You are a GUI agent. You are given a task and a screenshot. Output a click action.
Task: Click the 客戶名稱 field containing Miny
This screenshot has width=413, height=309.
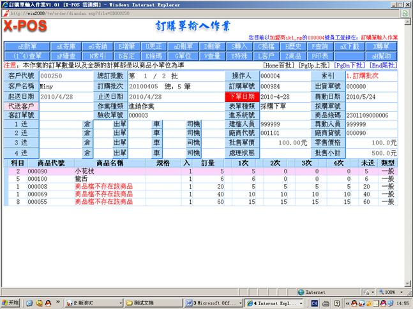pyautogui.click(x=63, y=86)
